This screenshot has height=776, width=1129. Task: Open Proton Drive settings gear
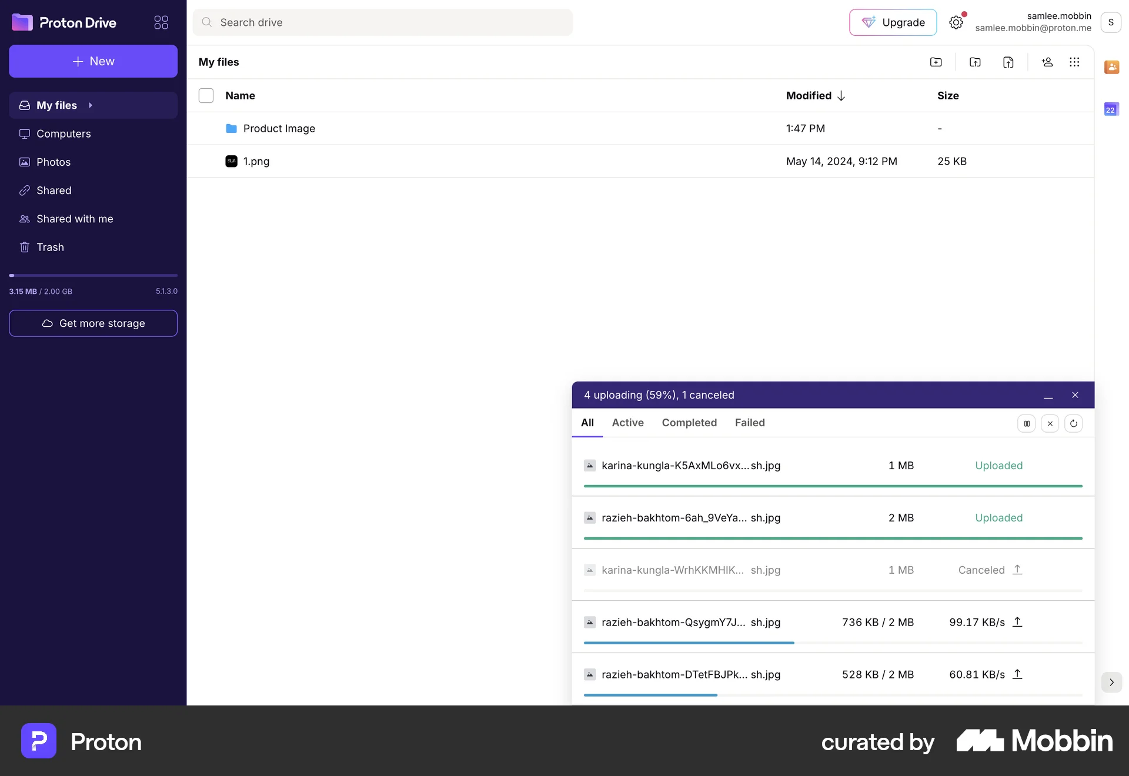[956, 22]
